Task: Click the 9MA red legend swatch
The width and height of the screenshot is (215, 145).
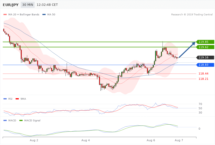Action: [x=17, y=99]
